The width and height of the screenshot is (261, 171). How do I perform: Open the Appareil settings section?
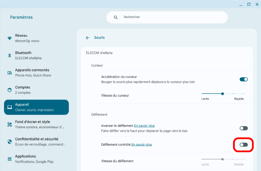click(x=36, y=107)
